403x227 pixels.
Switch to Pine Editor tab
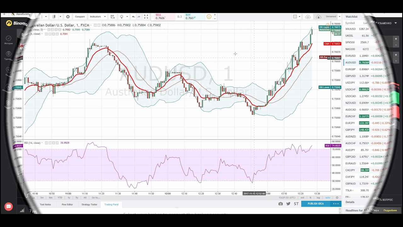pyautogui.click(x=67, y=205)
